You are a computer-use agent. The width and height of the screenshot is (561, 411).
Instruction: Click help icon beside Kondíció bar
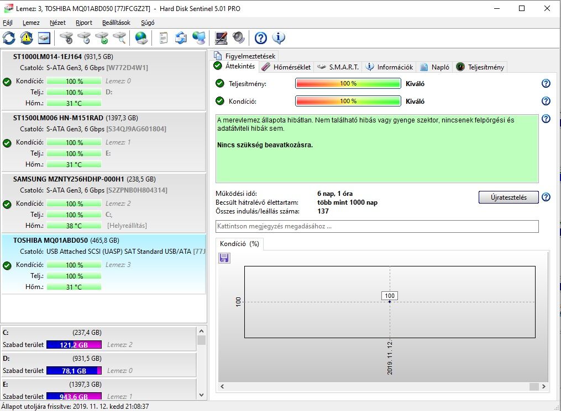click(x=546, y=101)
